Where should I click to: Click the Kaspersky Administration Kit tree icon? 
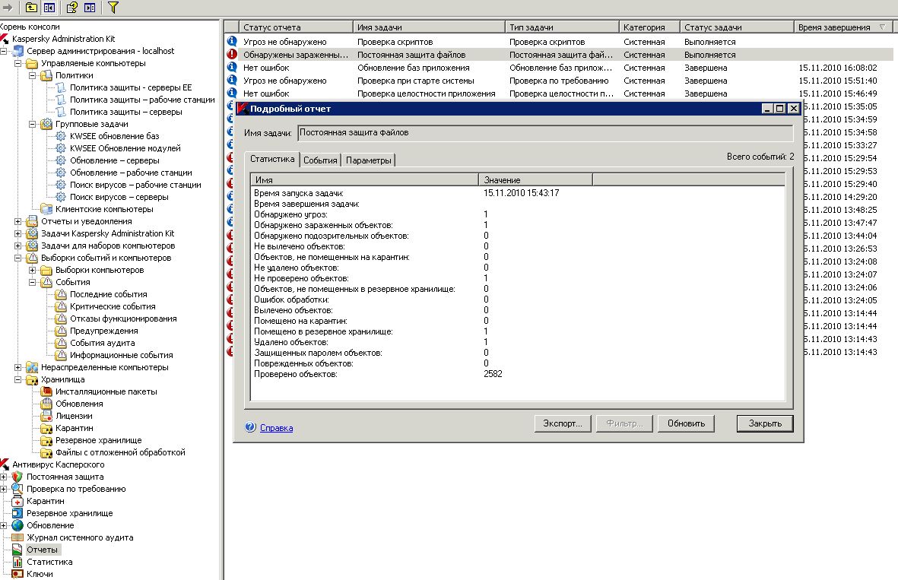tap(5, 39)
